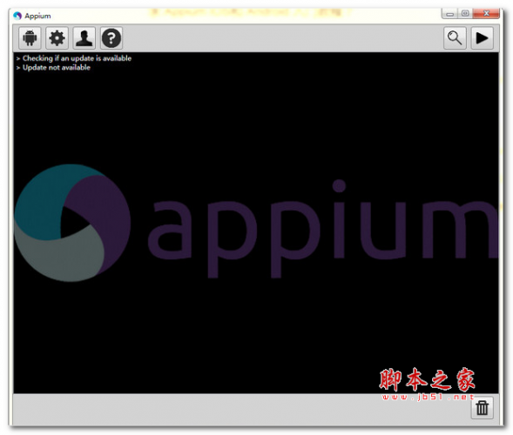Close the Appium window

pyautogui.click(x=486, y=14)
